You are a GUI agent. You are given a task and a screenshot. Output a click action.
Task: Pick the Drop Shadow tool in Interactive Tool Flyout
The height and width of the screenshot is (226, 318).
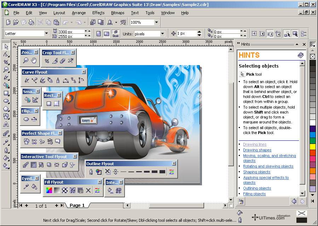coord(49,165)
